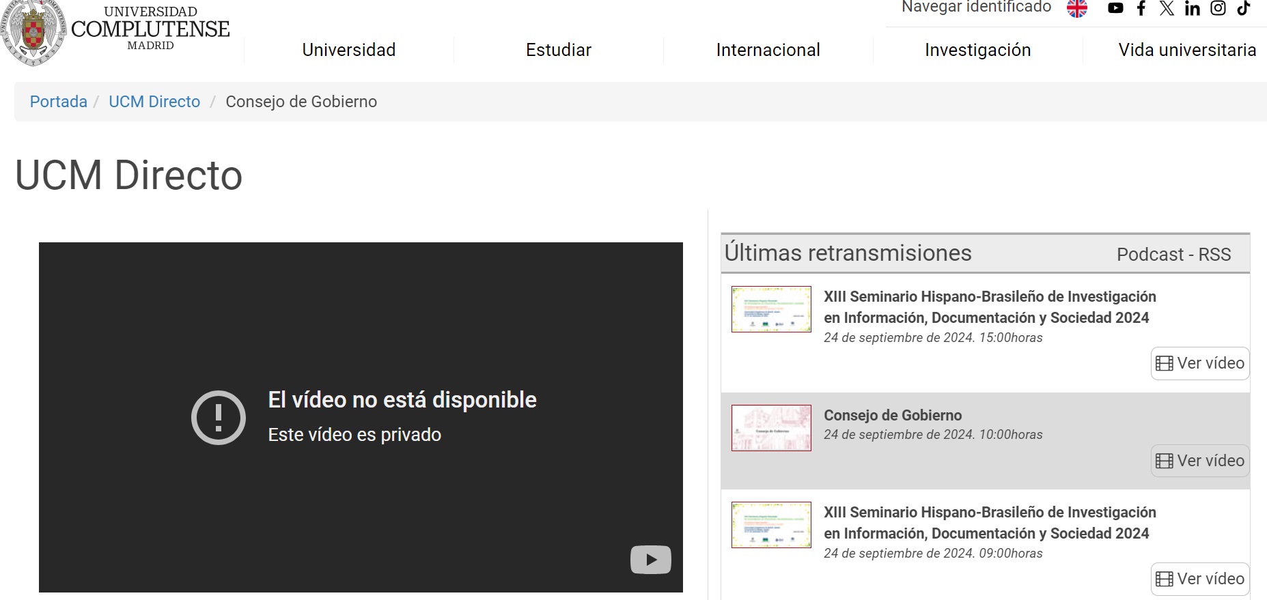Open the Internacional menu

pos(768,50)
